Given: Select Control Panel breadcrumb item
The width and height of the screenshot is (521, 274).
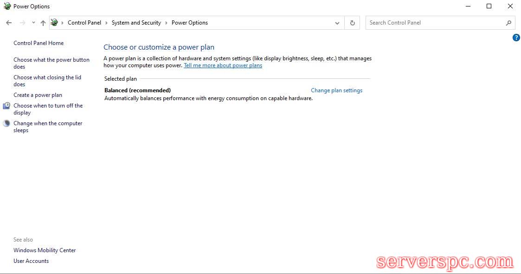Looking at the screenshot, I should [x=84, y=23].
